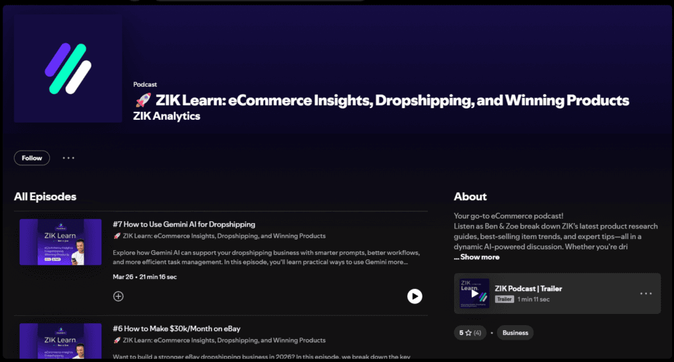Screen dimensions: 674x362
Task: Open the Business category tag
Action: tap(515, 333)
